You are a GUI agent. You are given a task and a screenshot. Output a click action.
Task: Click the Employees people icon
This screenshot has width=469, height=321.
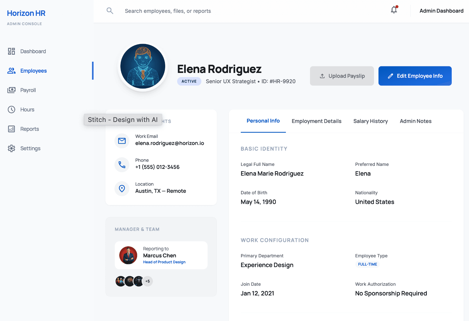[11, 71]
